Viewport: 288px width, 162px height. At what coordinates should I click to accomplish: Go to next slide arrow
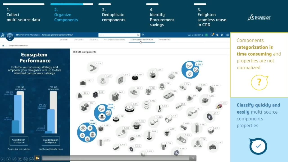click(x=8, y=159)
